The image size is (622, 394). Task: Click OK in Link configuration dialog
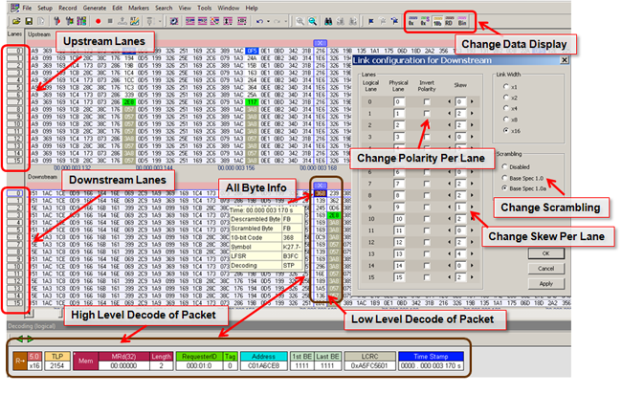[545, 253]
